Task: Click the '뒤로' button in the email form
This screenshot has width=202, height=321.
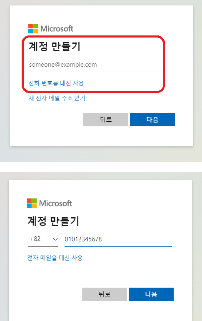Action: coord(106,120)
